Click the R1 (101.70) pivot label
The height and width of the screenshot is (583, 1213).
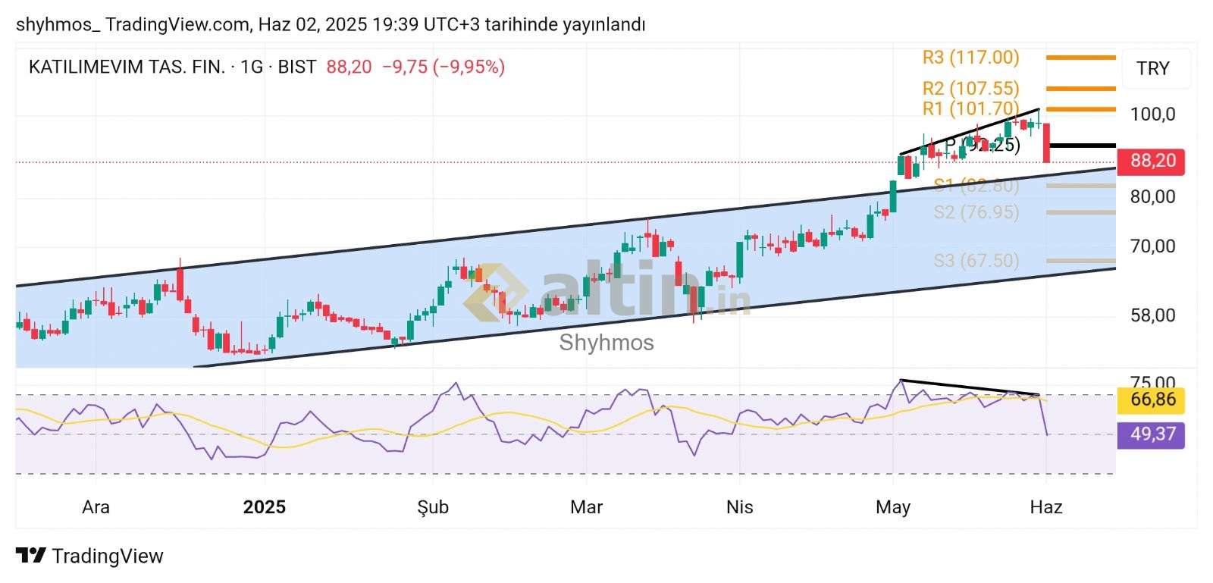[x=970, y=108]
